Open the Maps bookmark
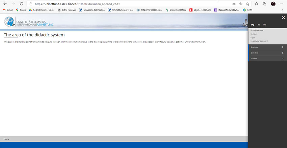The image size is (287, 148). click(x=21, y=10)
